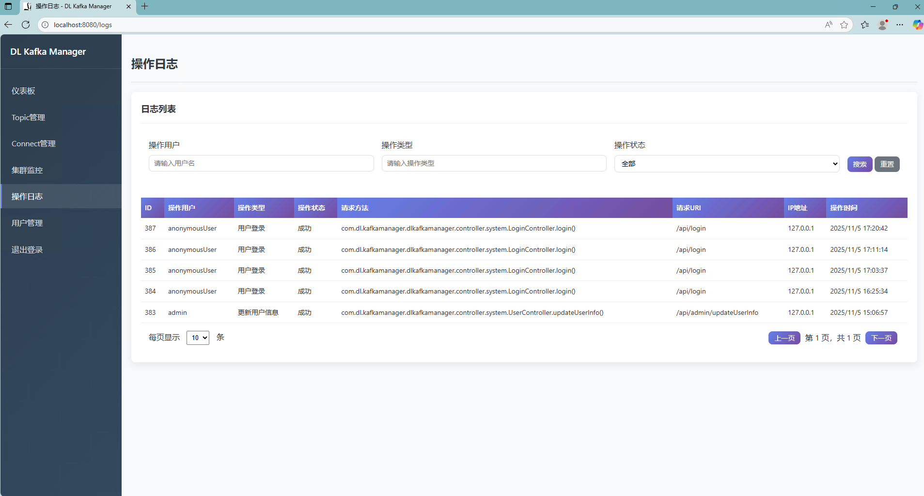Open a new browser tab
Screen dimensions: 924x496
click(x=144, y=6)
